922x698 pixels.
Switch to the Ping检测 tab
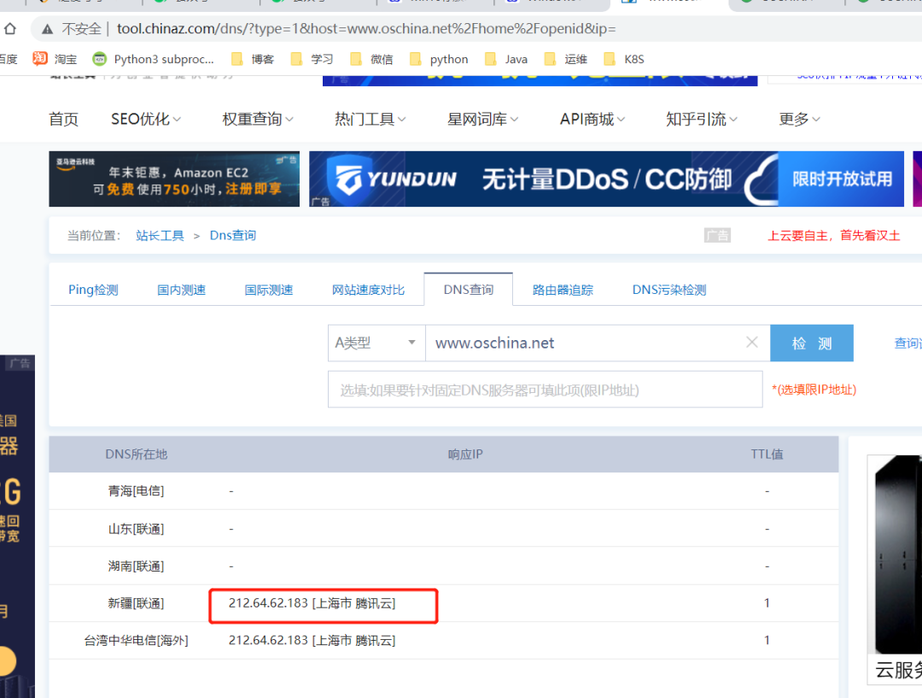(93, 290)
